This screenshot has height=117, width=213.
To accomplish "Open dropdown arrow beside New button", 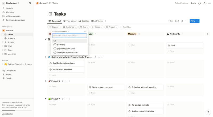I will (x=198, y=21).
